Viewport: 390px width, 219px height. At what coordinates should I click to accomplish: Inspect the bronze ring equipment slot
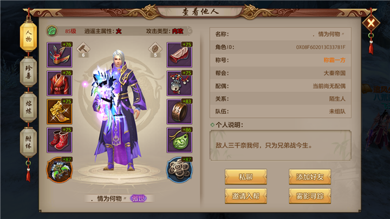pos(179,112)
